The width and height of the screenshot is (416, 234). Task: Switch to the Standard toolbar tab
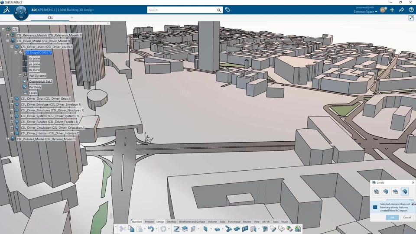(x=137, y=221)
